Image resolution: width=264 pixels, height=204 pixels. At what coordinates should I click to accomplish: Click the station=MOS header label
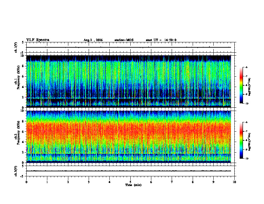[124, 40]
